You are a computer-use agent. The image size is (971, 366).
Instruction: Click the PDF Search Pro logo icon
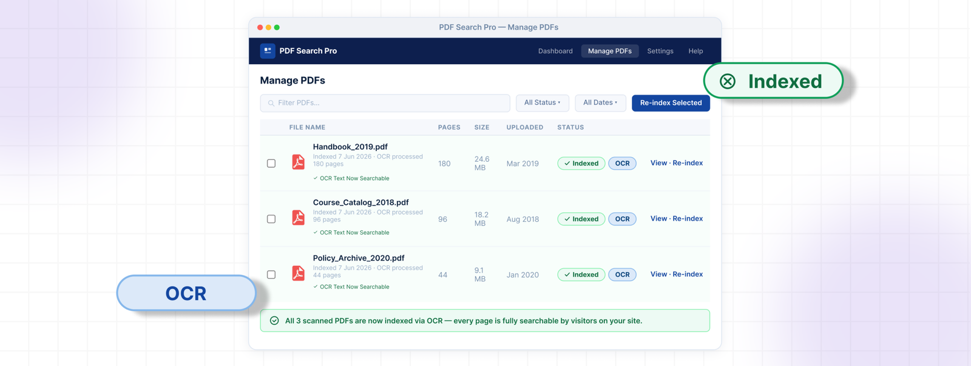268,51
